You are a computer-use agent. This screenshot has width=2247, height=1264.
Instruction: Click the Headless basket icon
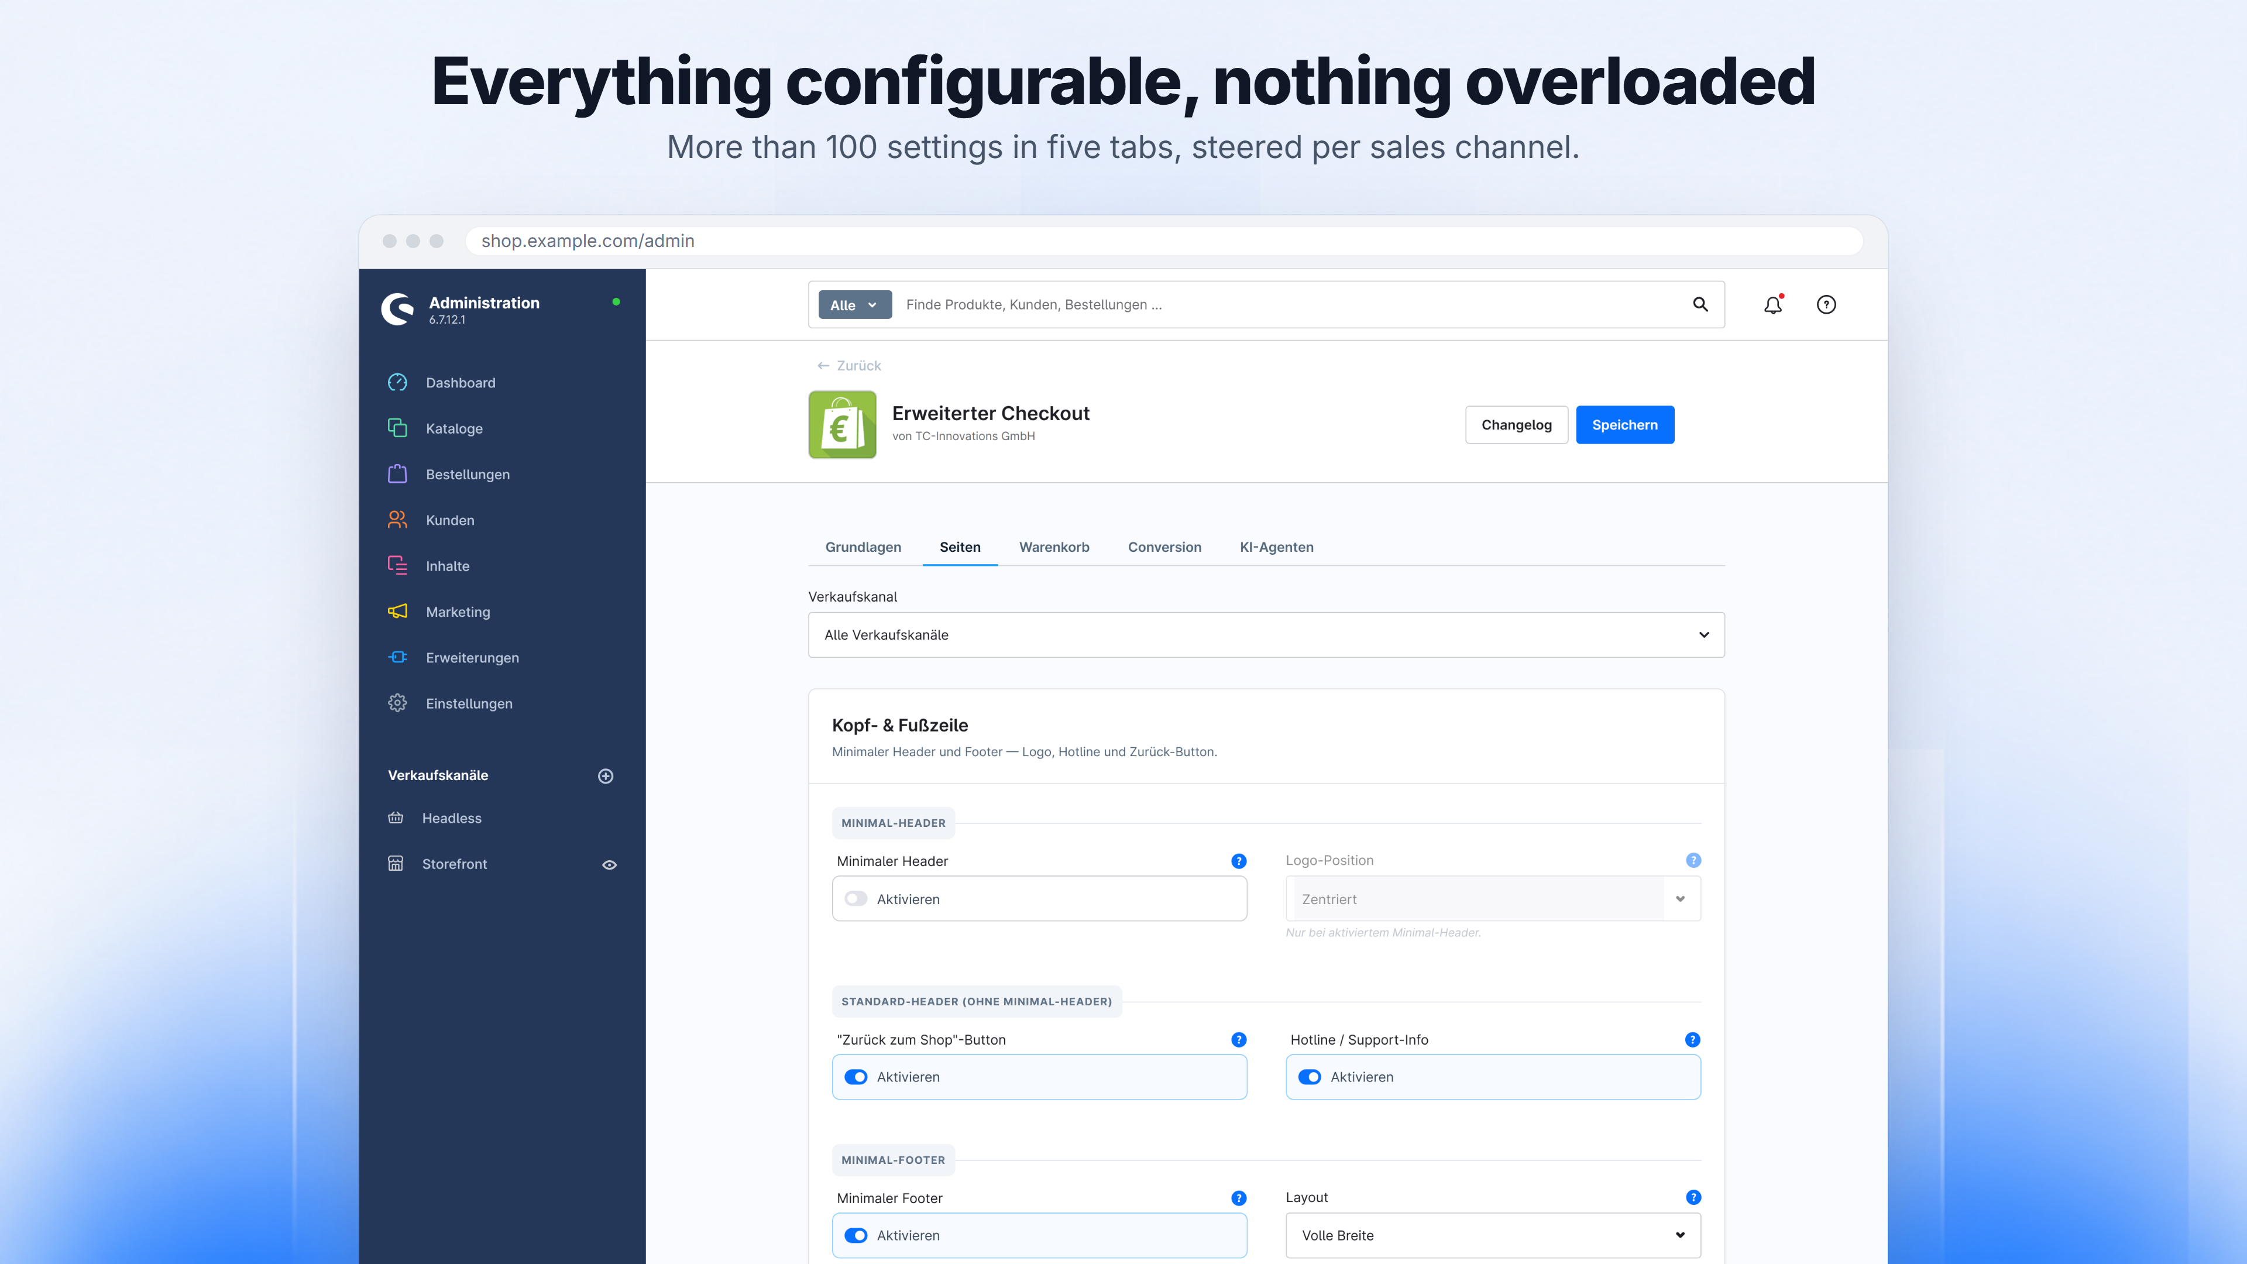click(395, 818)
